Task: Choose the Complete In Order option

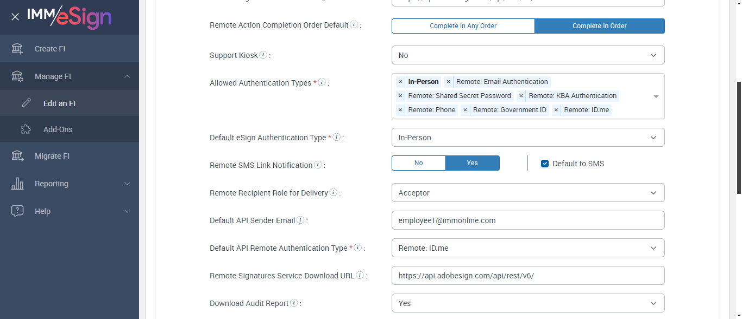Action: point(600,26)
